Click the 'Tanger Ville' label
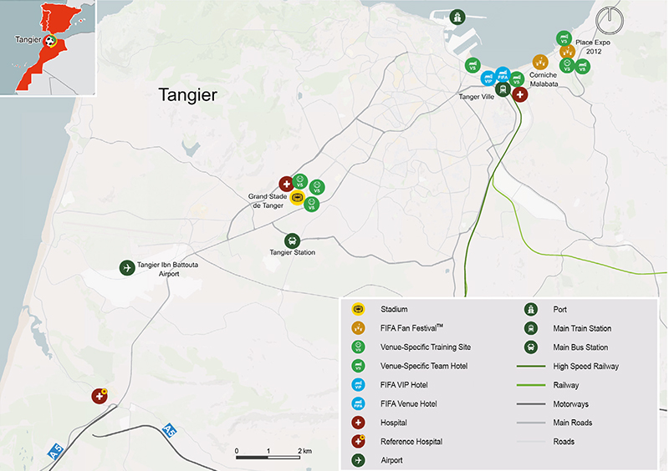This screenshot has height=471, width=669. (x=476, y=97)
